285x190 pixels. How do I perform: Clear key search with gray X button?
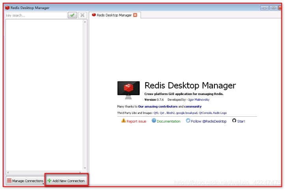(x=82, y=15)
